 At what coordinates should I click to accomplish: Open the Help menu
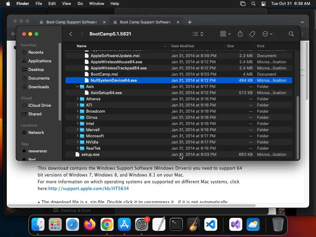[x=115, y=4]
